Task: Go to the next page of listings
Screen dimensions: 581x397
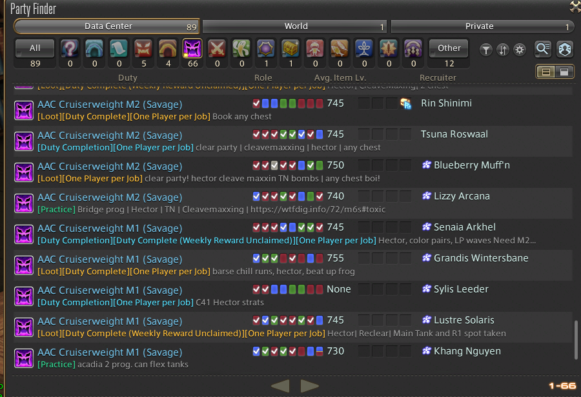Action: pos(309,386)
